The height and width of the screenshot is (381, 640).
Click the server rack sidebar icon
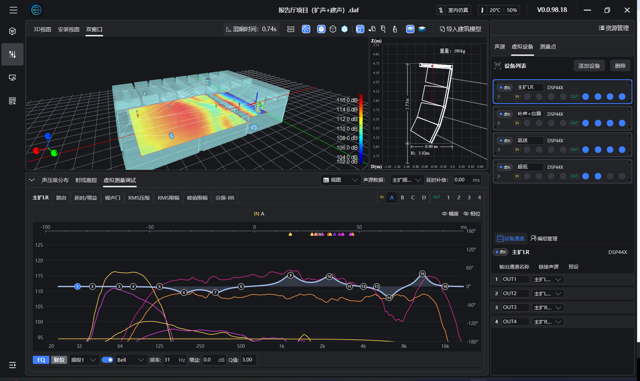12,101
